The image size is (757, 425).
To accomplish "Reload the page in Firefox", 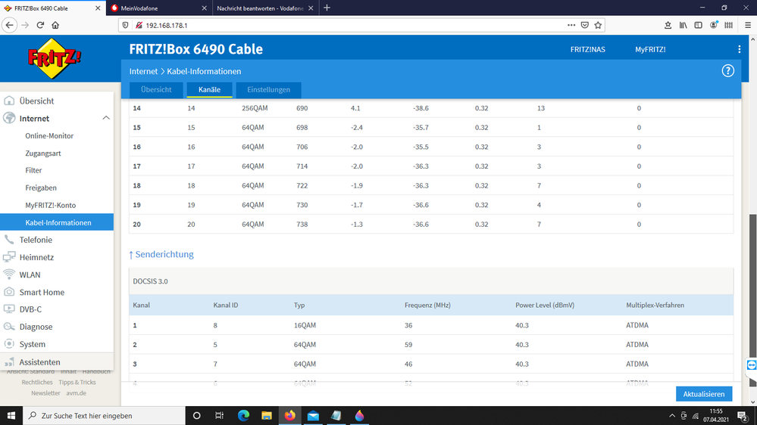I will [40, 25].
